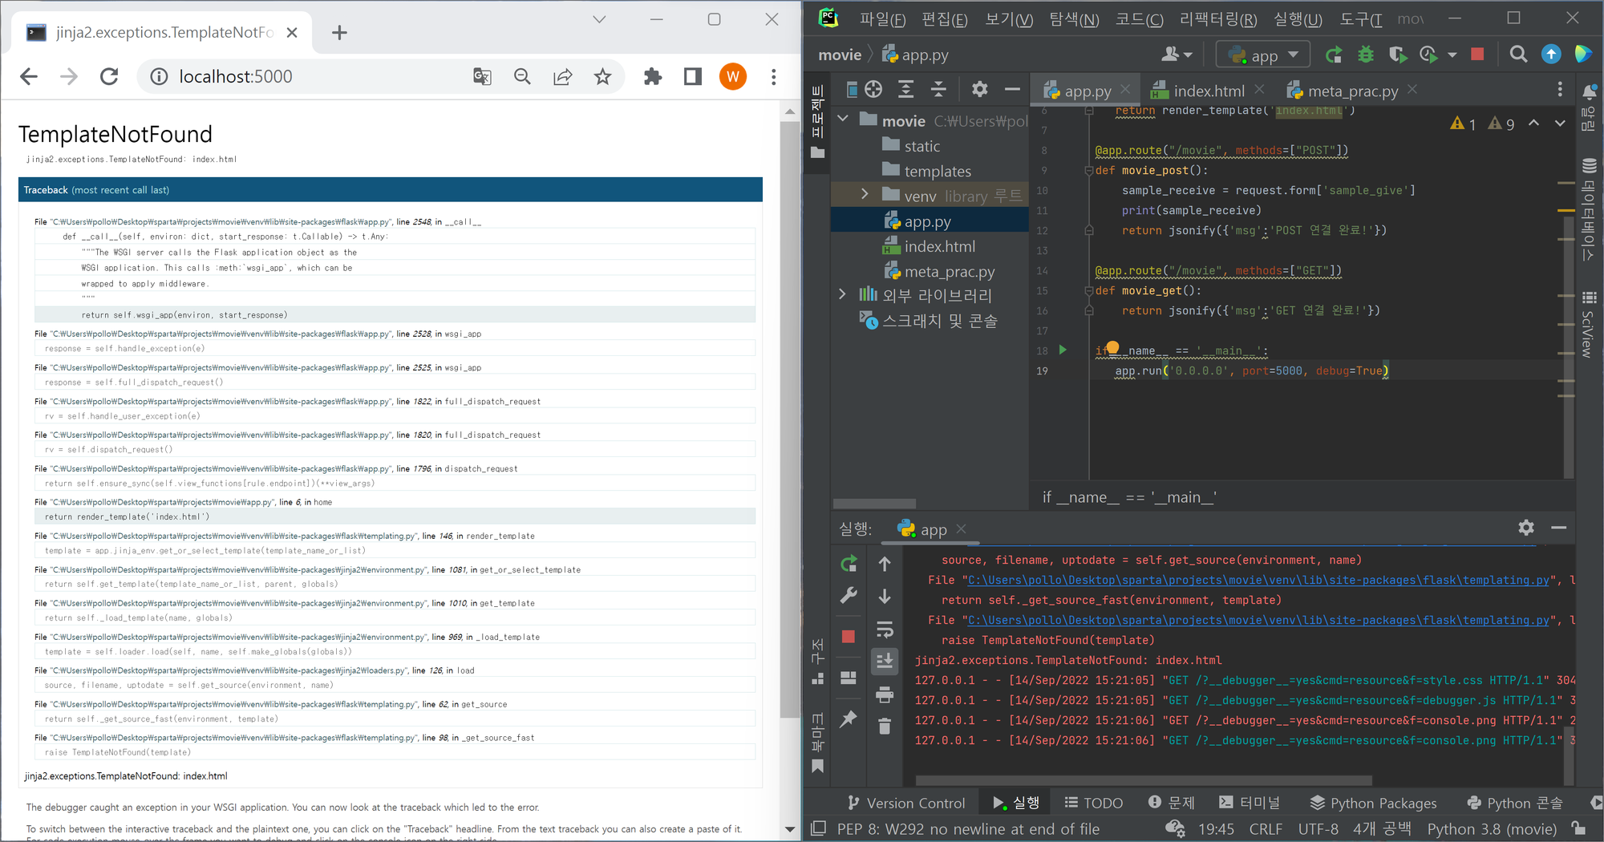The width and height of the screenshot is (1604, 842).
Task: Open Chrome extensions puzzle icon
Action: click(x=653, y=77)
